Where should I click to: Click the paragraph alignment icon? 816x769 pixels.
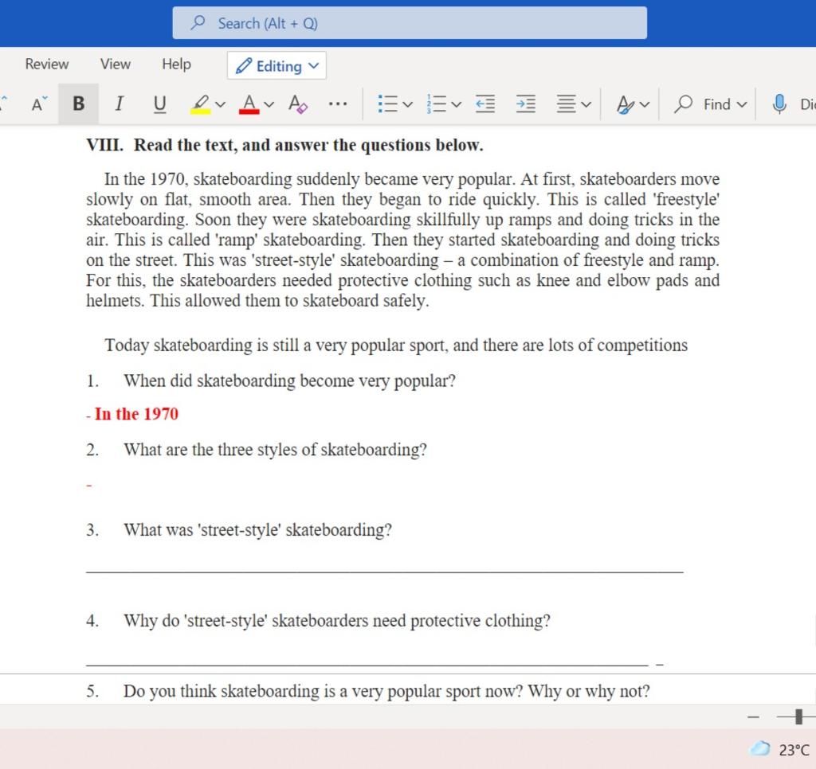pos(567,104)
